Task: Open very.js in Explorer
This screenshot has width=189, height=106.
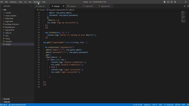Action: [7, 39]
